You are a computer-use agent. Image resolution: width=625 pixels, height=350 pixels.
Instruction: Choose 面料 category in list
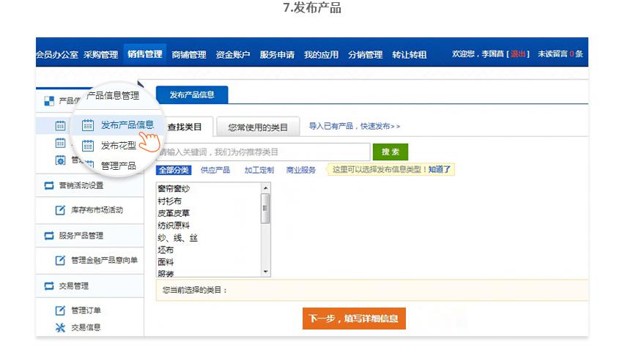click(x=166, y=262)
